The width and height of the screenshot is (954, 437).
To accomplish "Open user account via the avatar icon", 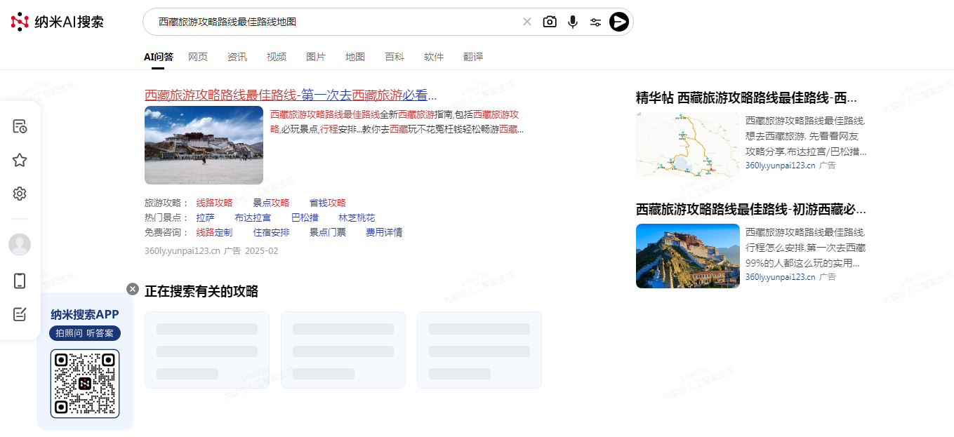I will point(19,244).
